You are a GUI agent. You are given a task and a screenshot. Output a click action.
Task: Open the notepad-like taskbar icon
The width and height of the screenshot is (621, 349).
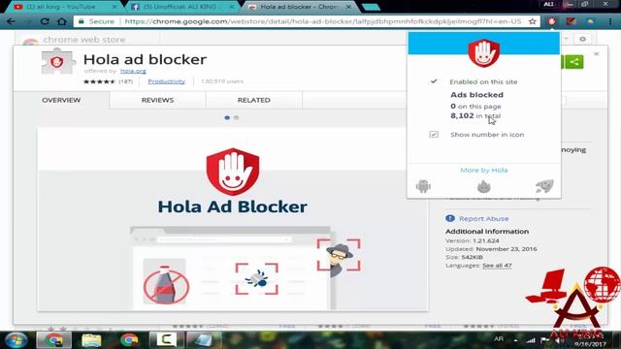205,340
